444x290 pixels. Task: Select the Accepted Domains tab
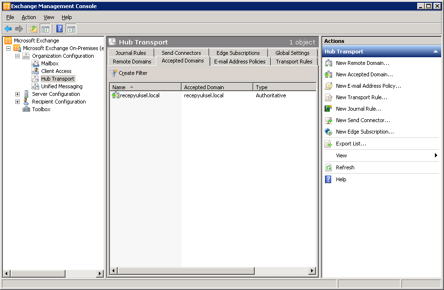tap(183, 61)
